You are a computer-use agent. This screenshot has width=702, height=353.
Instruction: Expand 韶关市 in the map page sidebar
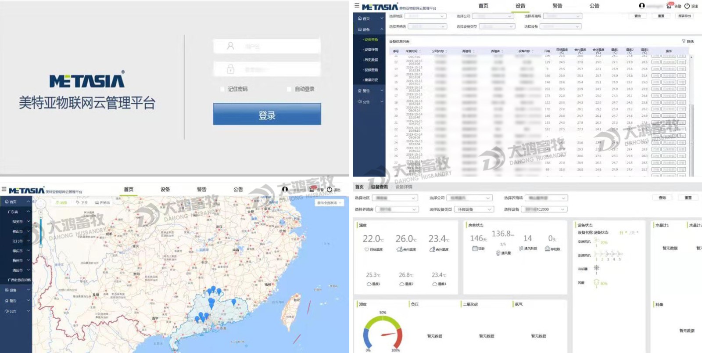(18, 222)
